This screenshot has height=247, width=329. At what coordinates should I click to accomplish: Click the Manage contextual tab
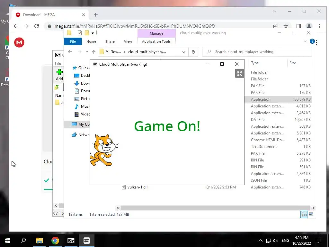click(x=156, y=33)
